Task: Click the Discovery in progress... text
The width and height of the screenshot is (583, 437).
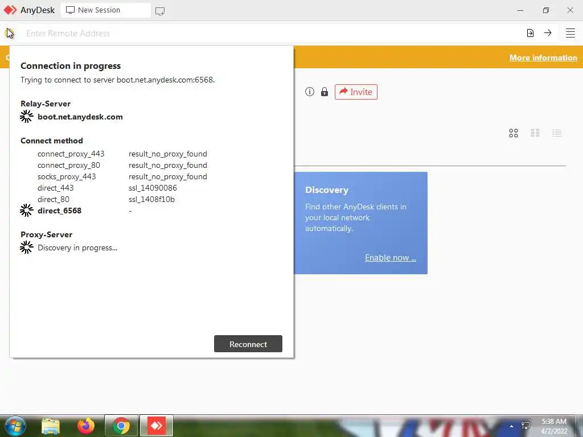Action: [x=77, y=248]
